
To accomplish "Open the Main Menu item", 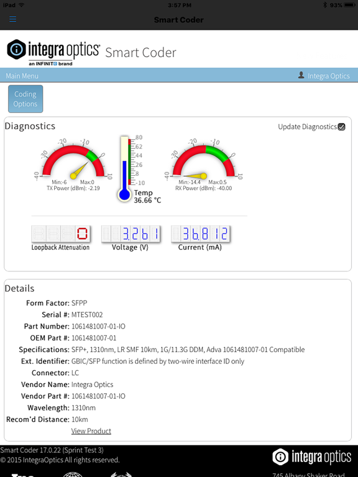I will [x=22, y=76].
